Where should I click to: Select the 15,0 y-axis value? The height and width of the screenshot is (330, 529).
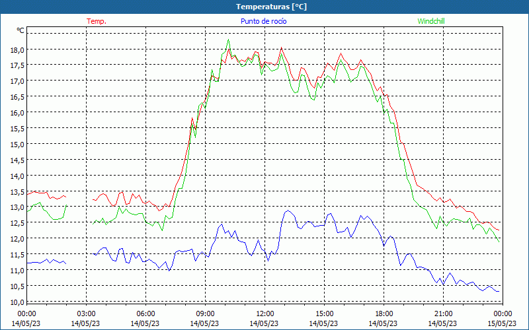(17, 145)
